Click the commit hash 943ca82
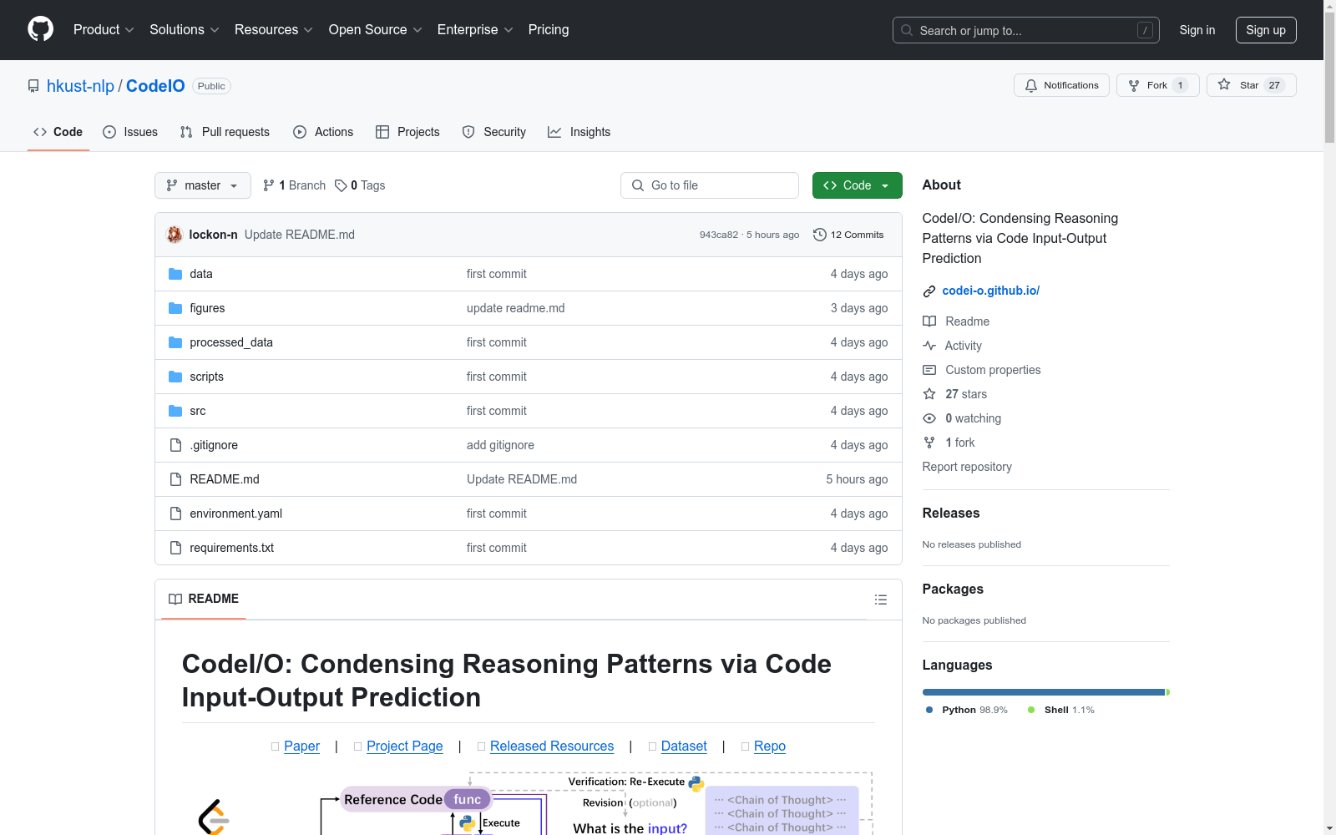The width and height of the screenshot is (1336, 835). [719, 235]
